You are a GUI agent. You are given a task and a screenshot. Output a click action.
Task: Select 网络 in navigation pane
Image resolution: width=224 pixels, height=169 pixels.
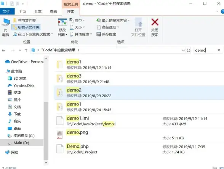tap(12, 152)
